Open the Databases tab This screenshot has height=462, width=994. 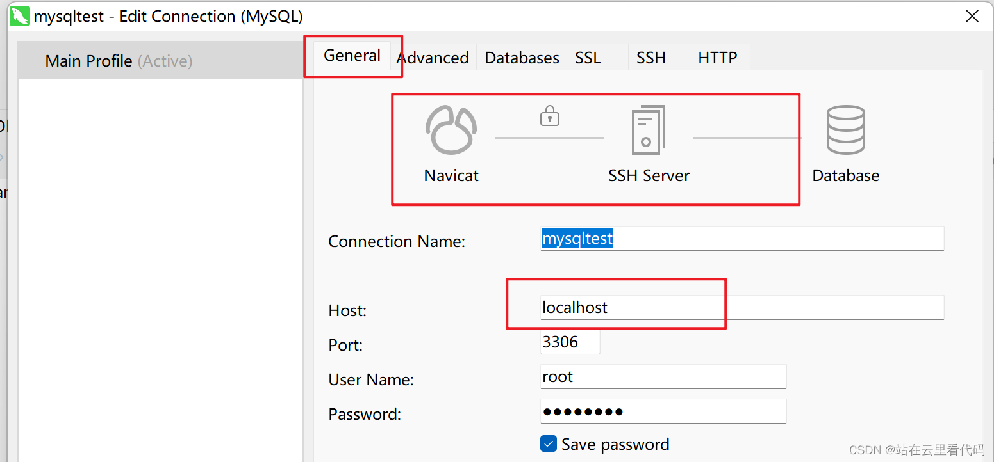point(522,58)
